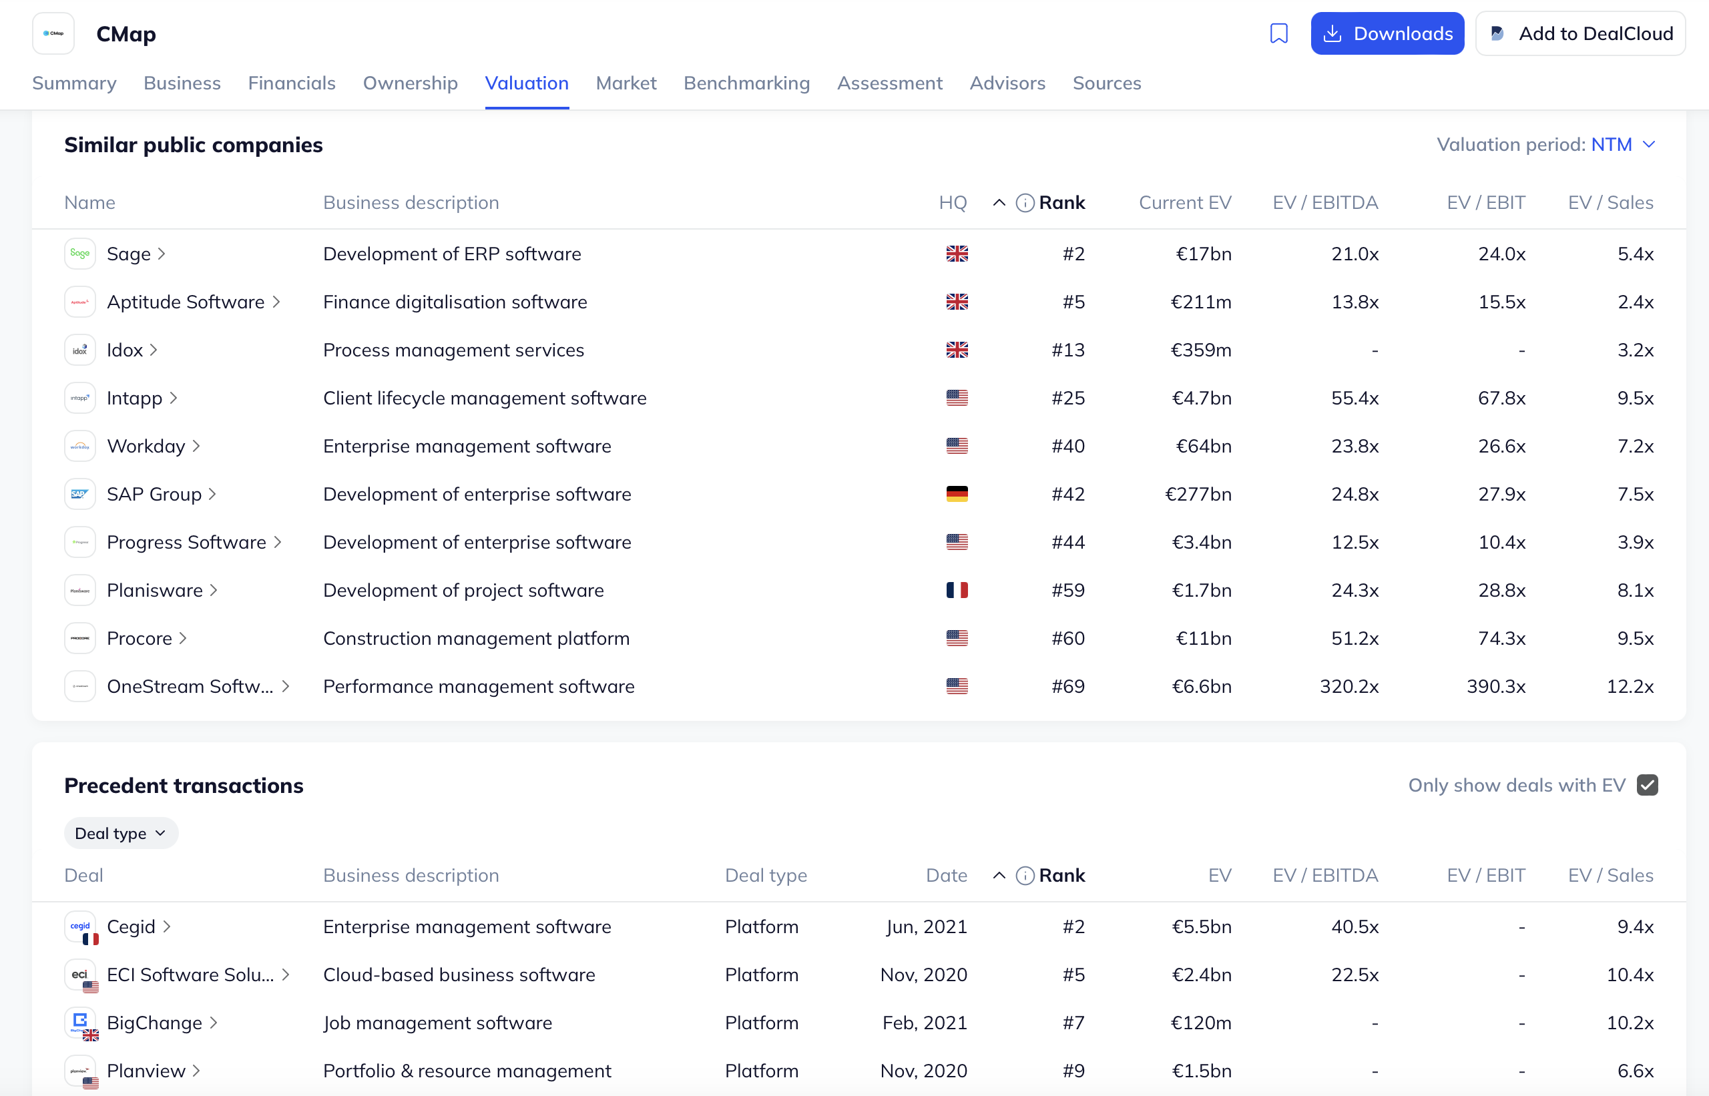
Task: Click Add to DealCloud button
Action: pos(1580,33)
